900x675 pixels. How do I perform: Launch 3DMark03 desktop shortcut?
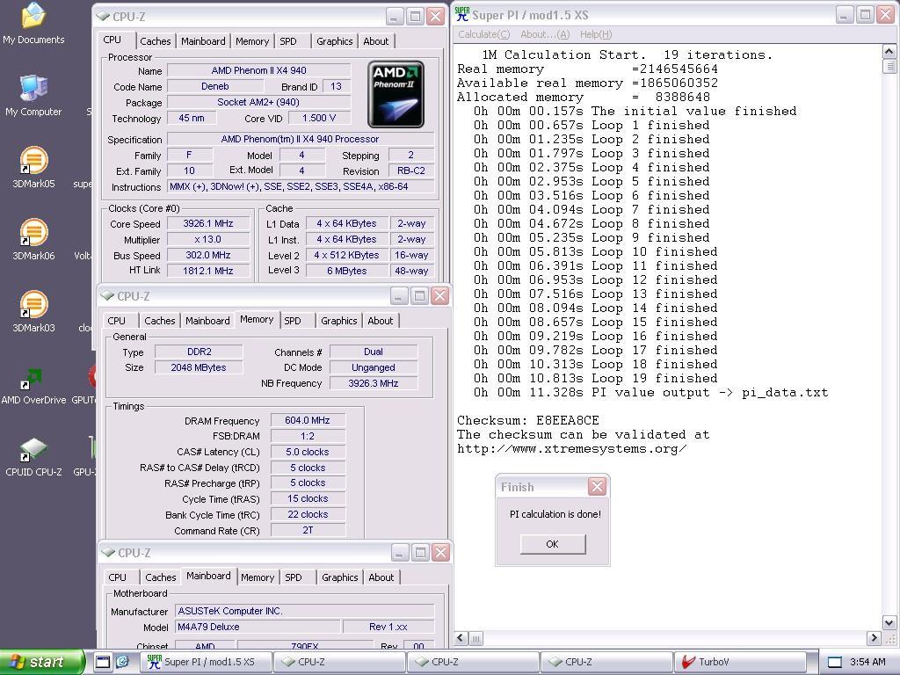33,312
